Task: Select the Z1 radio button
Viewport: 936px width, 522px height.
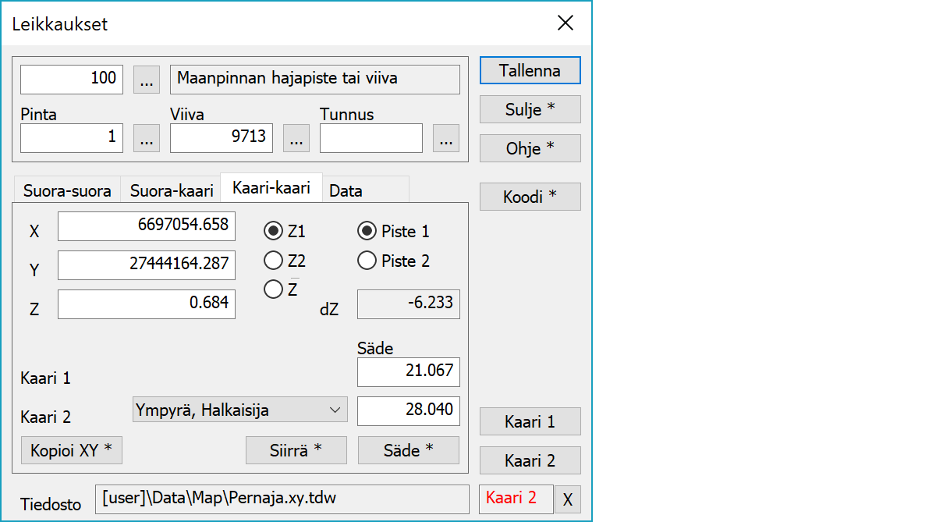Action: pyautogui.click(x=274, y=231)
